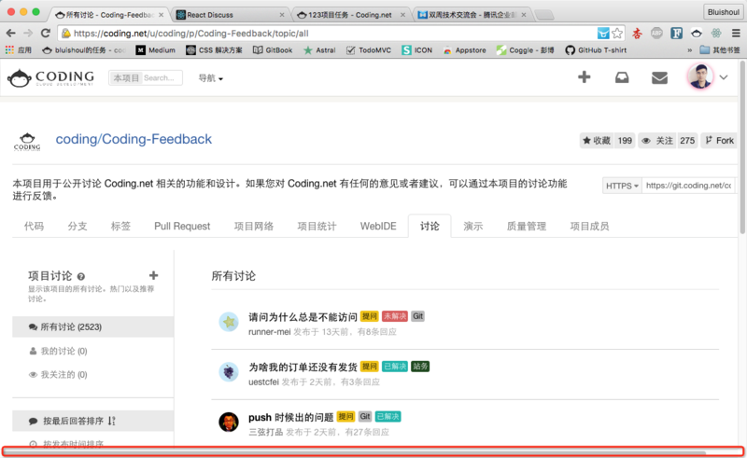Click the red Chinese-character extension icon

[x=637, y=34]
